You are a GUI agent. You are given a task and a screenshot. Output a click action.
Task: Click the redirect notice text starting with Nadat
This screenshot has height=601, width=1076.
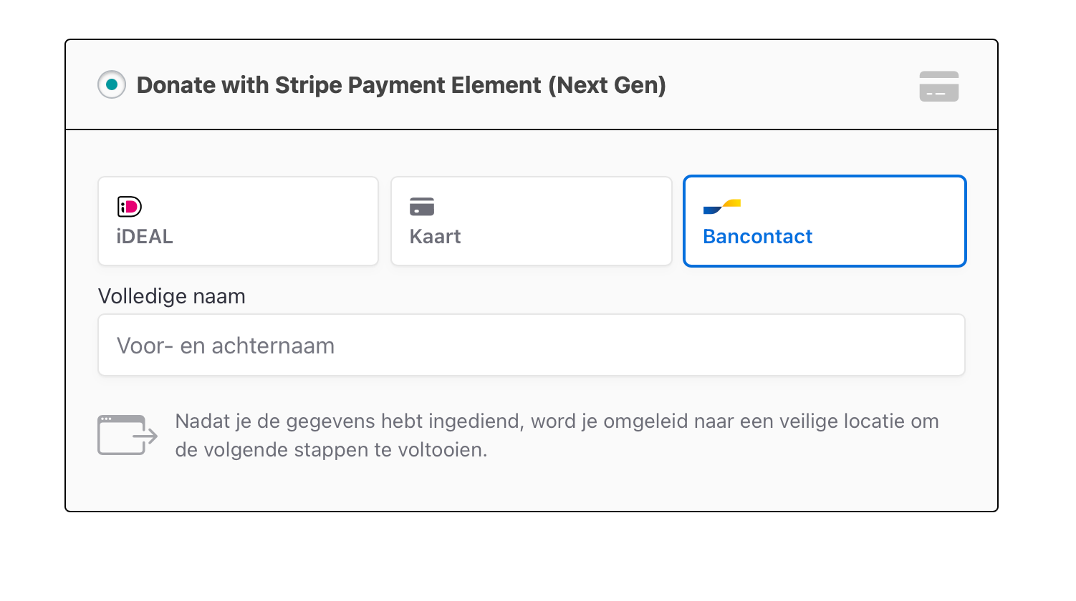[x=557, y=435]
